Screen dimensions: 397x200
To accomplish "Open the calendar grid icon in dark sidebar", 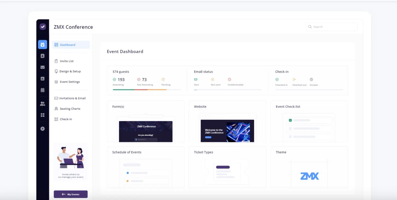I will tap(43, 90).
